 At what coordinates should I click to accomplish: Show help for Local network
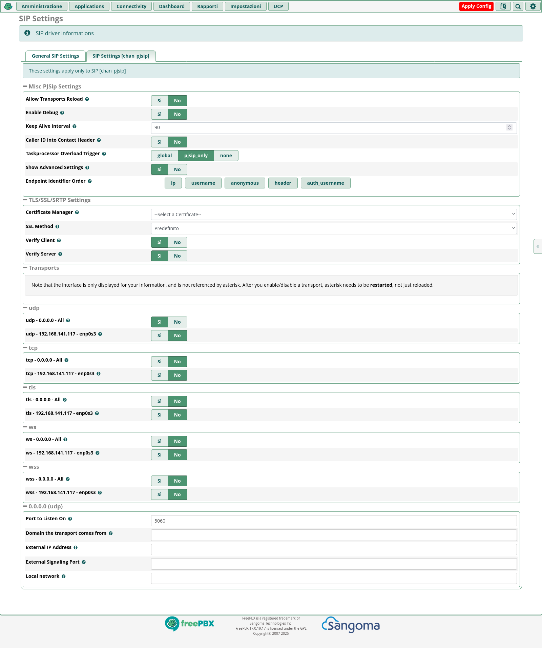click(64, 576)
